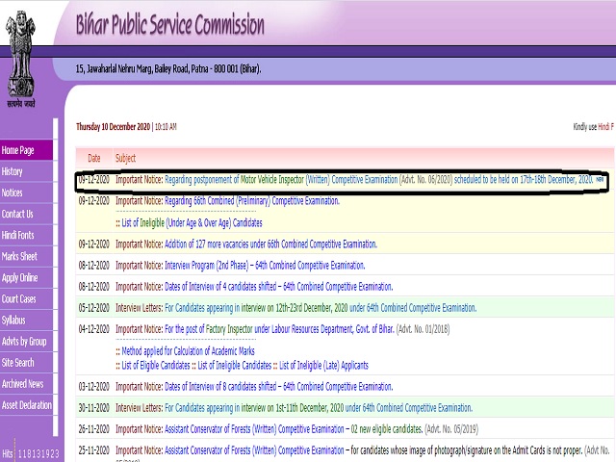Click the date 04-12-2020 cell
Image resolution: width=616 pixels, height=462 pixels.
94,329
